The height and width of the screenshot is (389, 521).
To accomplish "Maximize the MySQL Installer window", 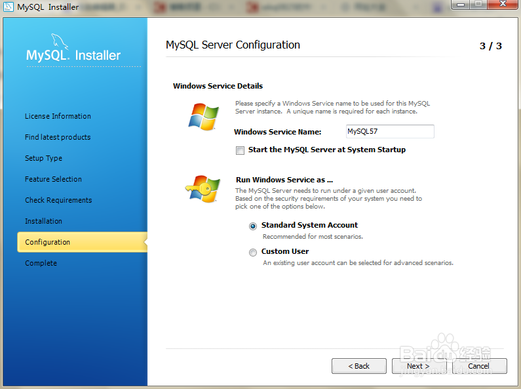I will [x=478, y=5].
